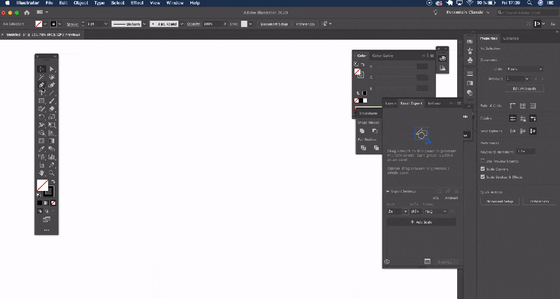
Task: Click the Search Adobe Stock field
Action: (x=527, y=13)
